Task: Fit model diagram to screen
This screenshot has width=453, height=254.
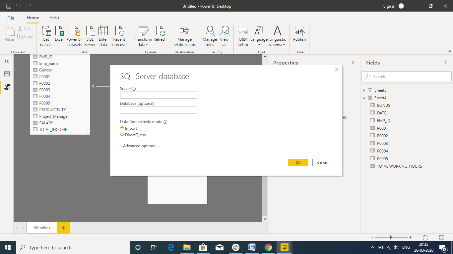Action: (441, 237)
